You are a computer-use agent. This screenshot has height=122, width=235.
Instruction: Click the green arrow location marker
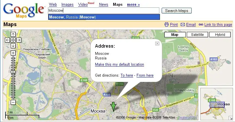tap(114, 106)
